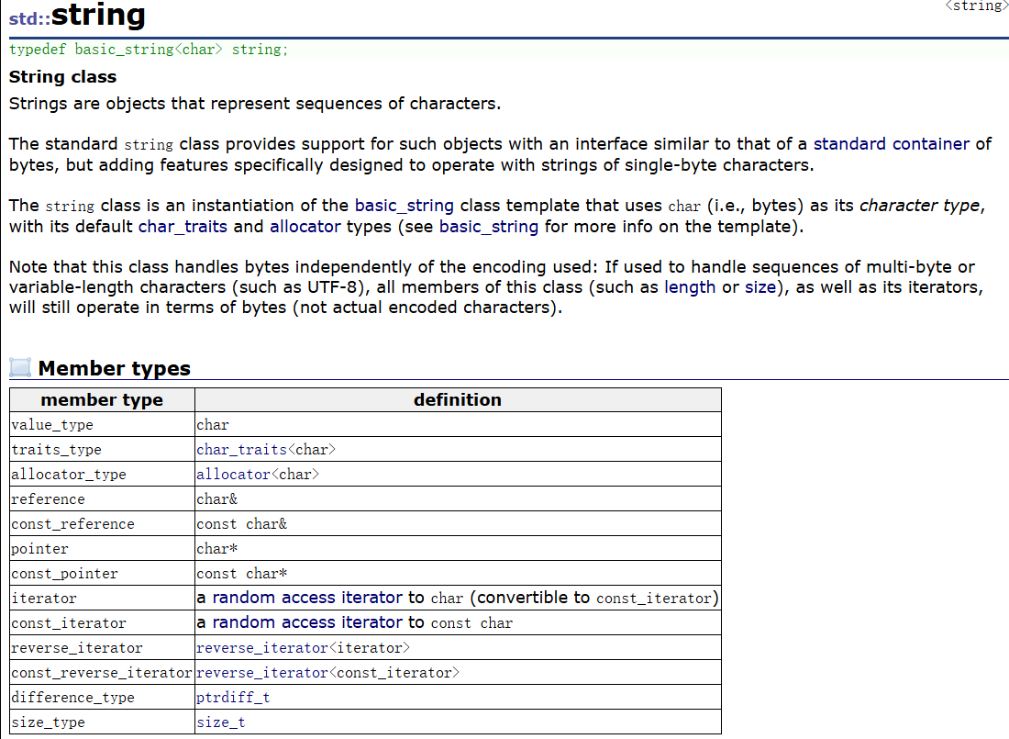Click the char& definition cell
Viewport: 1009px width, 739px height.
(458, 499)
